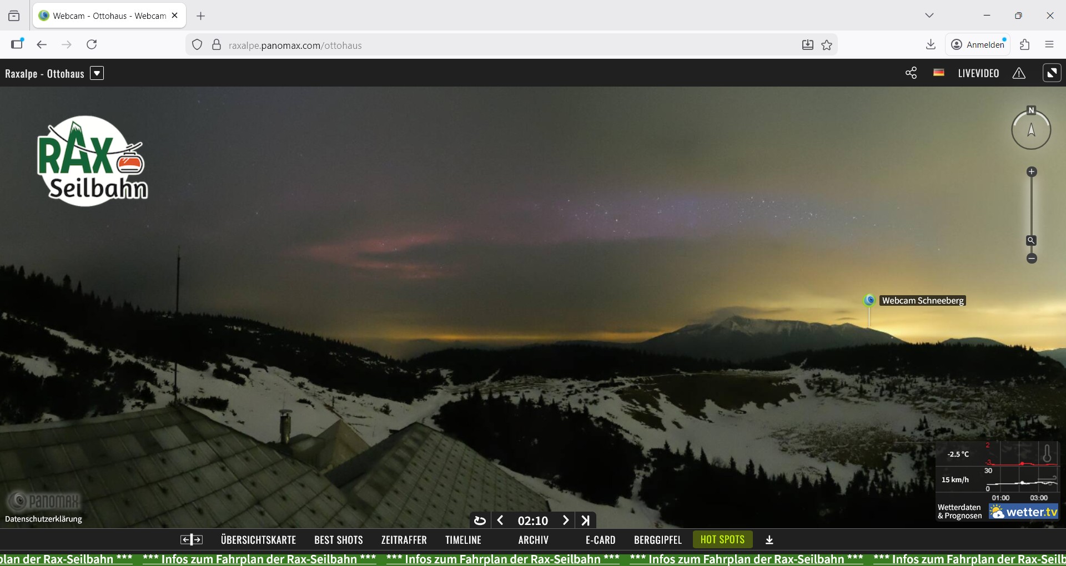The width and height of the screenshot is (1066, 566).
Task: Go back to the previous page
Action: coord(42,44)
